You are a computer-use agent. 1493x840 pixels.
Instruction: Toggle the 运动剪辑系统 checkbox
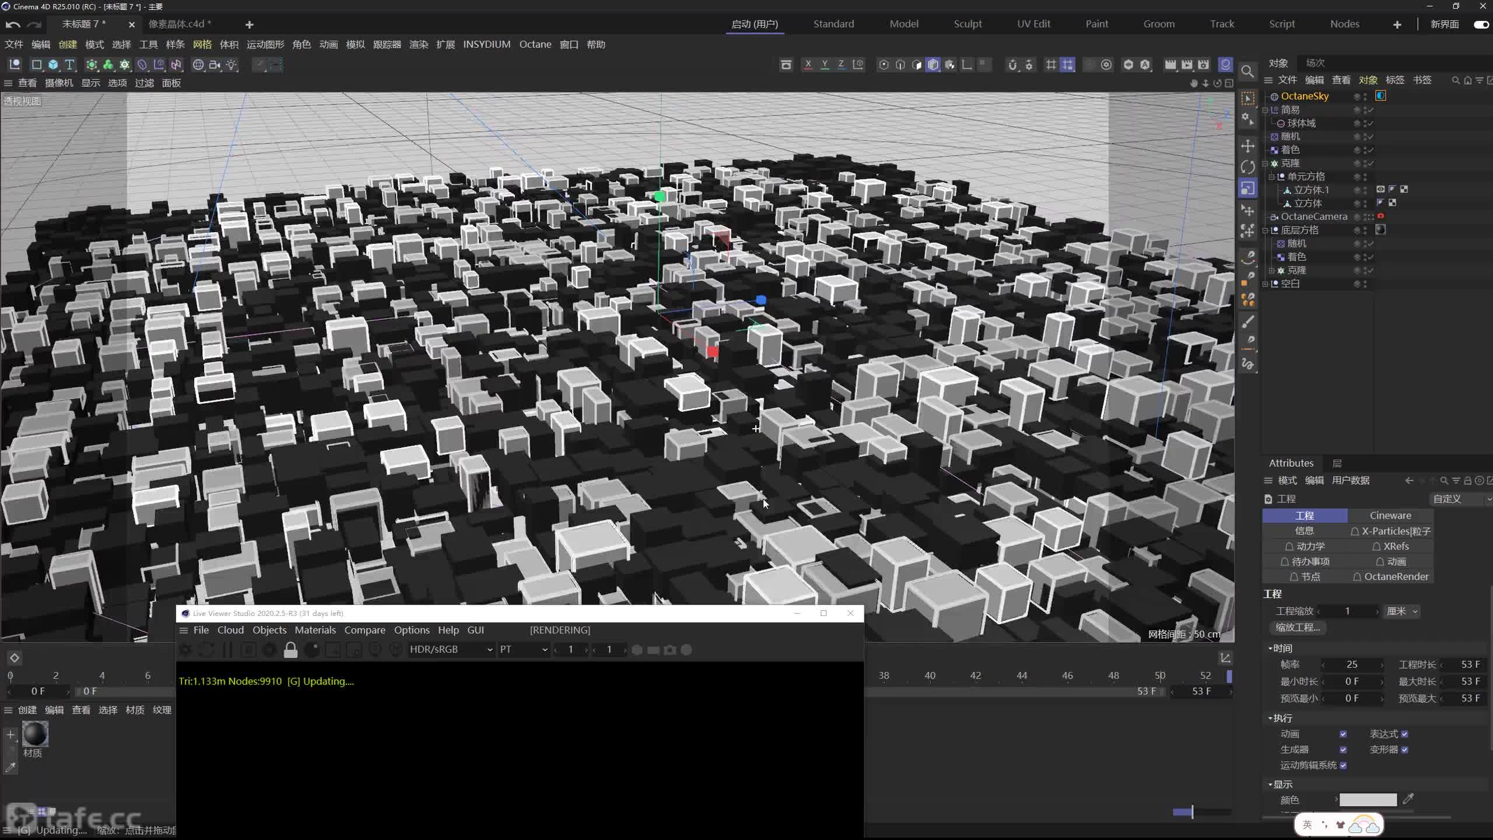click(x=1343, y=765)
